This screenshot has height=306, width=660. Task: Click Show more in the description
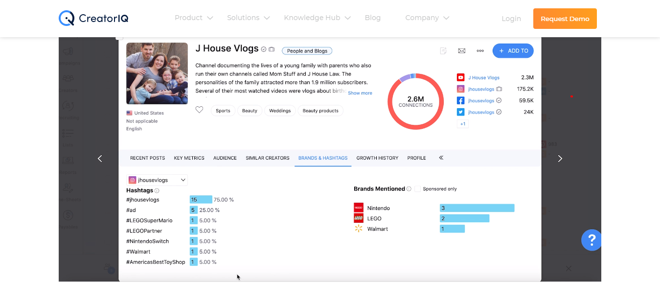(360, 93)
